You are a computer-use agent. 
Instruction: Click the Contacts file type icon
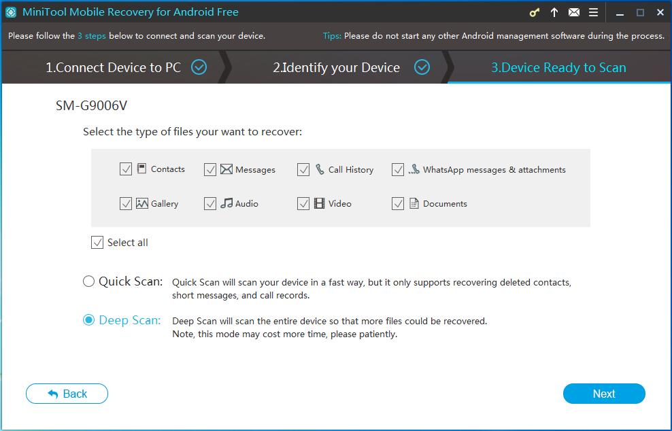[142, 169]
